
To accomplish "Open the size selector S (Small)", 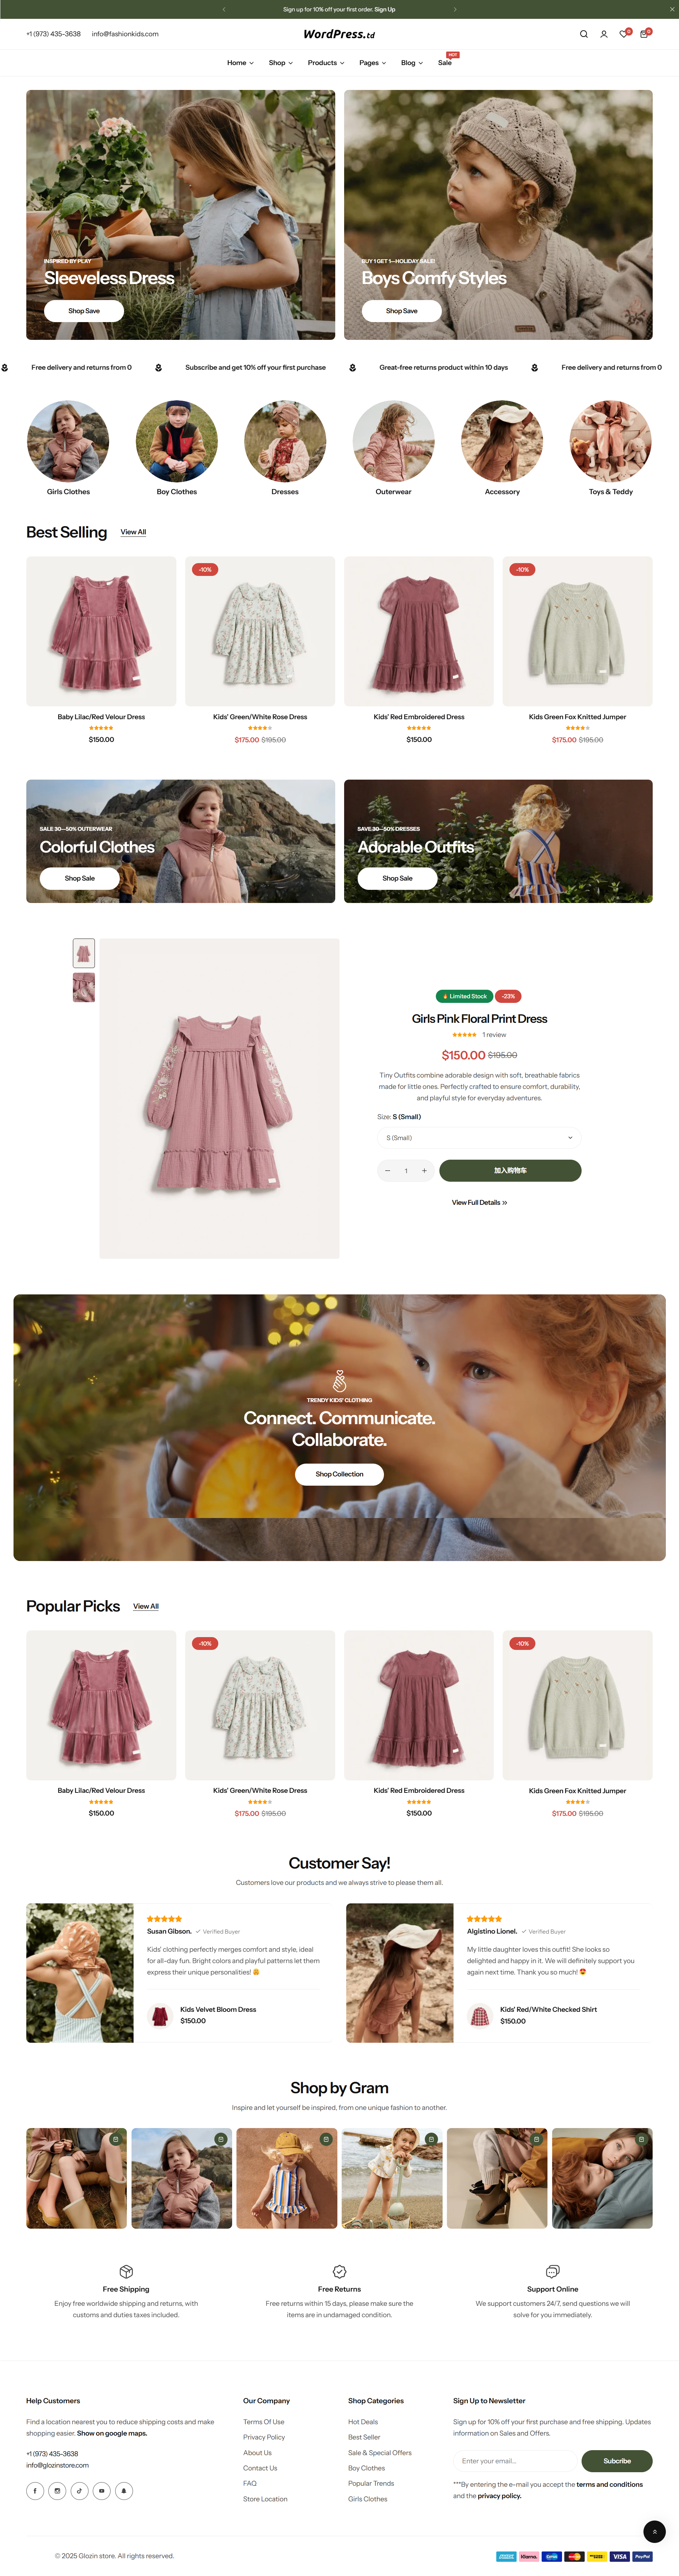I will (x=479, y=1138).
